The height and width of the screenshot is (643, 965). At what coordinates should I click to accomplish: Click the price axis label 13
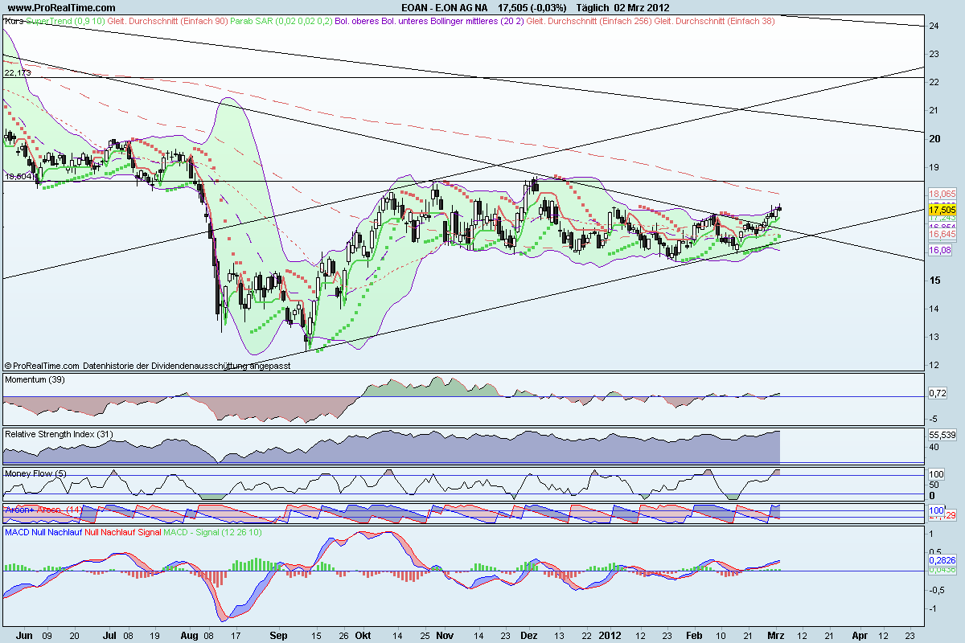pyautogui.click(x=934, y=337)
